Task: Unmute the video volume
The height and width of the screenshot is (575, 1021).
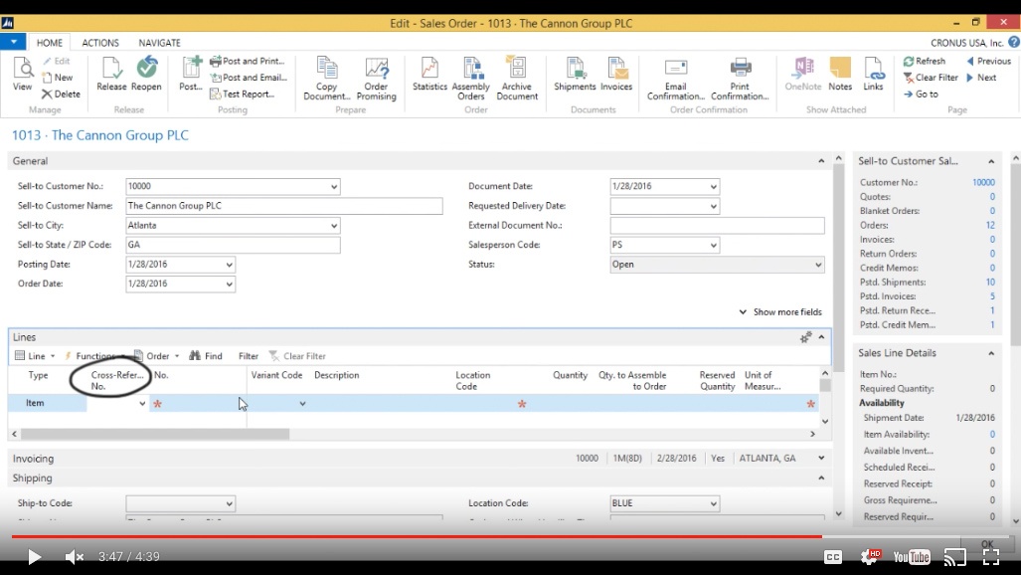Action: click(x=75, y=557)
